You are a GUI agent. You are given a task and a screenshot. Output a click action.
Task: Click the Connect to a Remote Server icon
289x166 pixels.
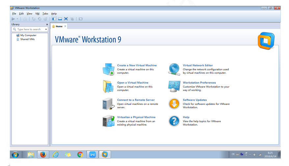pos(108,104)
